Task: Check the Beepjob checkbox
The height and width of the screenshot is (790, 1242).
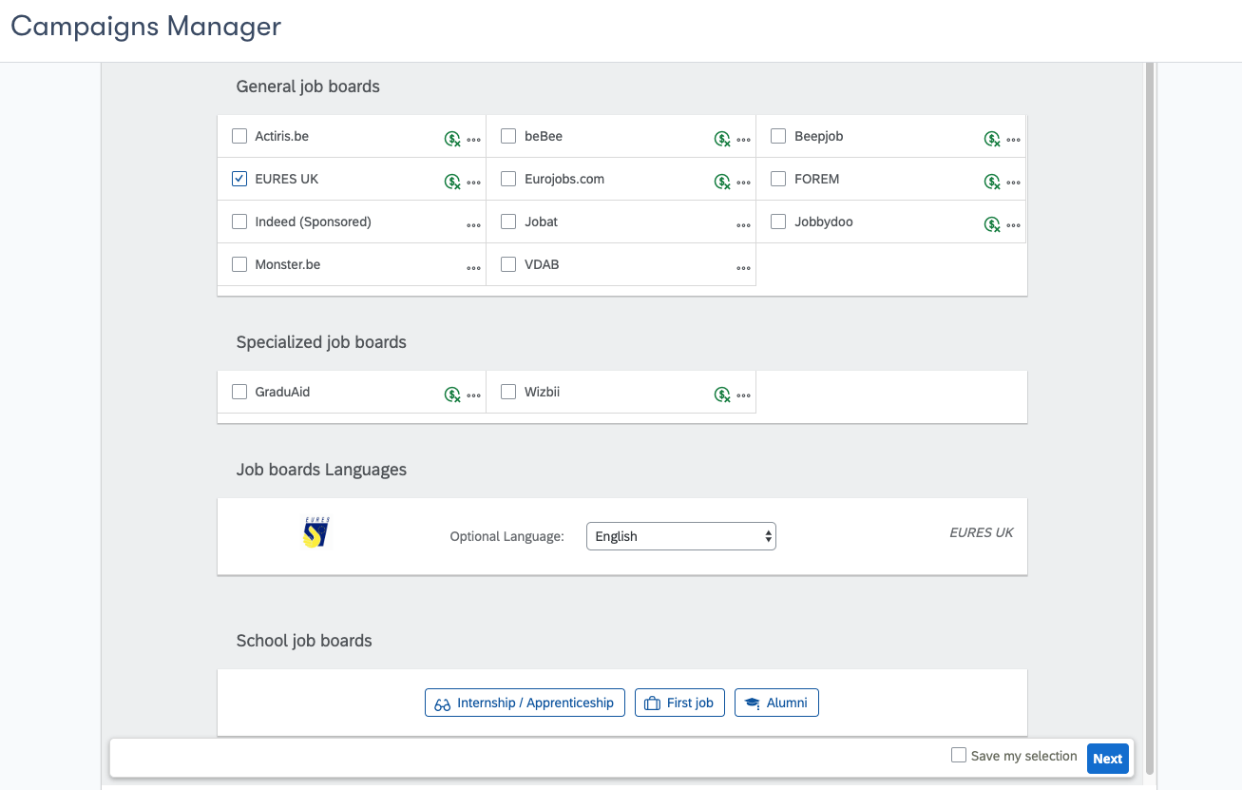Action: click(778, 136)
